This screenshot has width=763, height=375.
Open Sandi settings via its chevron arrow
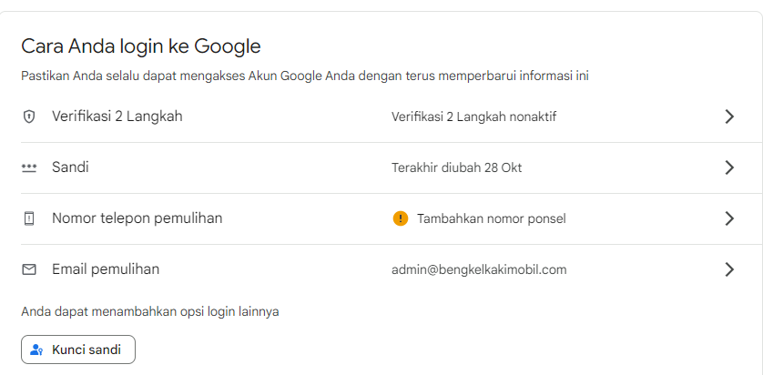(x=729, y=167)
